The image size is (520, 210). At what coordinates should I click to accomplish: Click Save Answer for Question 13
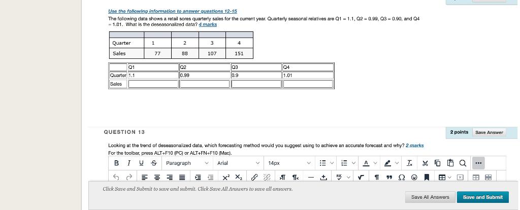pos(489,132)
